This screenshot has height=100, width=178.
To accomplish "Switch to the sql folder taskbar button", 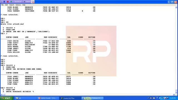I will [26, 98].
